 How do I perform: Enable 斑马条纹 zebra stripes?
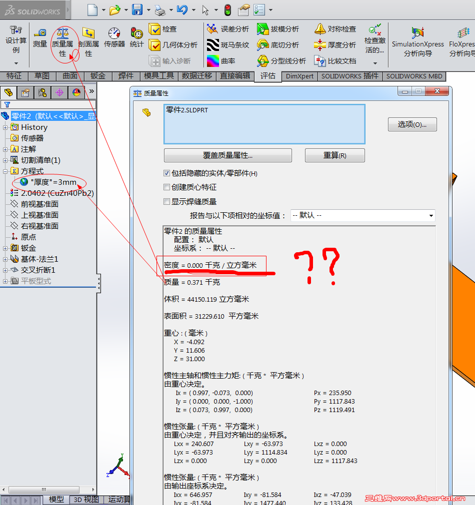[x=227, y=45]
